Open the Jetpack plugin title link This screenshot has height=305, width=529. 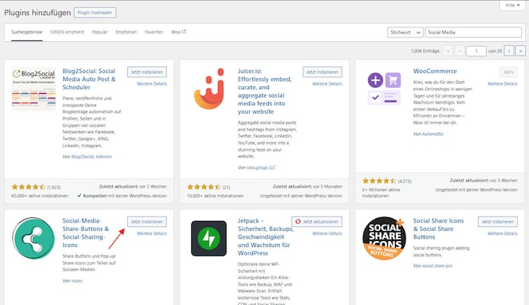click(266, 237)
